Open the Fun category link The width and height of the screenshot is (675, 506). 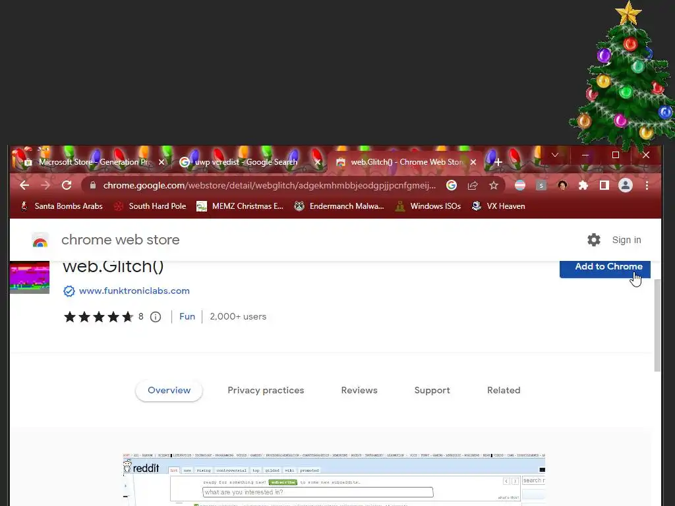click(x=187, y=317)
